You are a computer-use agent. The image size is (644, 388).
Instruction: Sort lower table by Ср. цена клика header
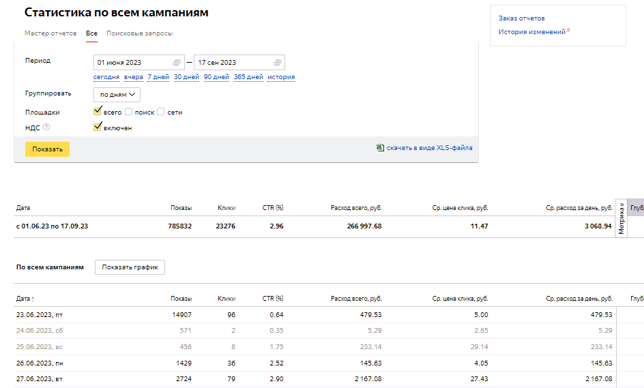click(460, 299)
